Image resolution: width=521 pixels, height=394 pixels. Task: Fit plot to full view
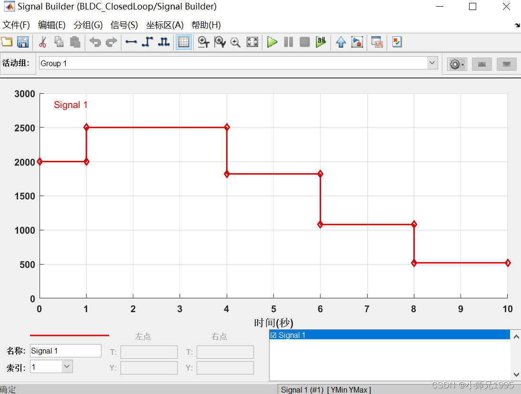(x=252, y=42)
